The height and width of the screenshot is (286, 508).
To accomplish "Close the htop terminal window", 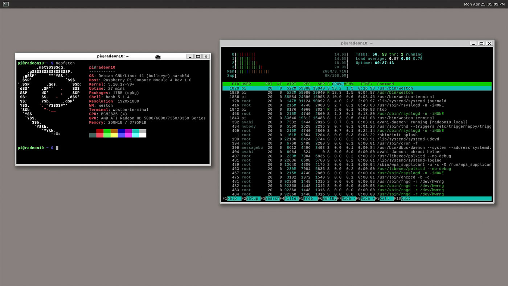I will [489, 43].
